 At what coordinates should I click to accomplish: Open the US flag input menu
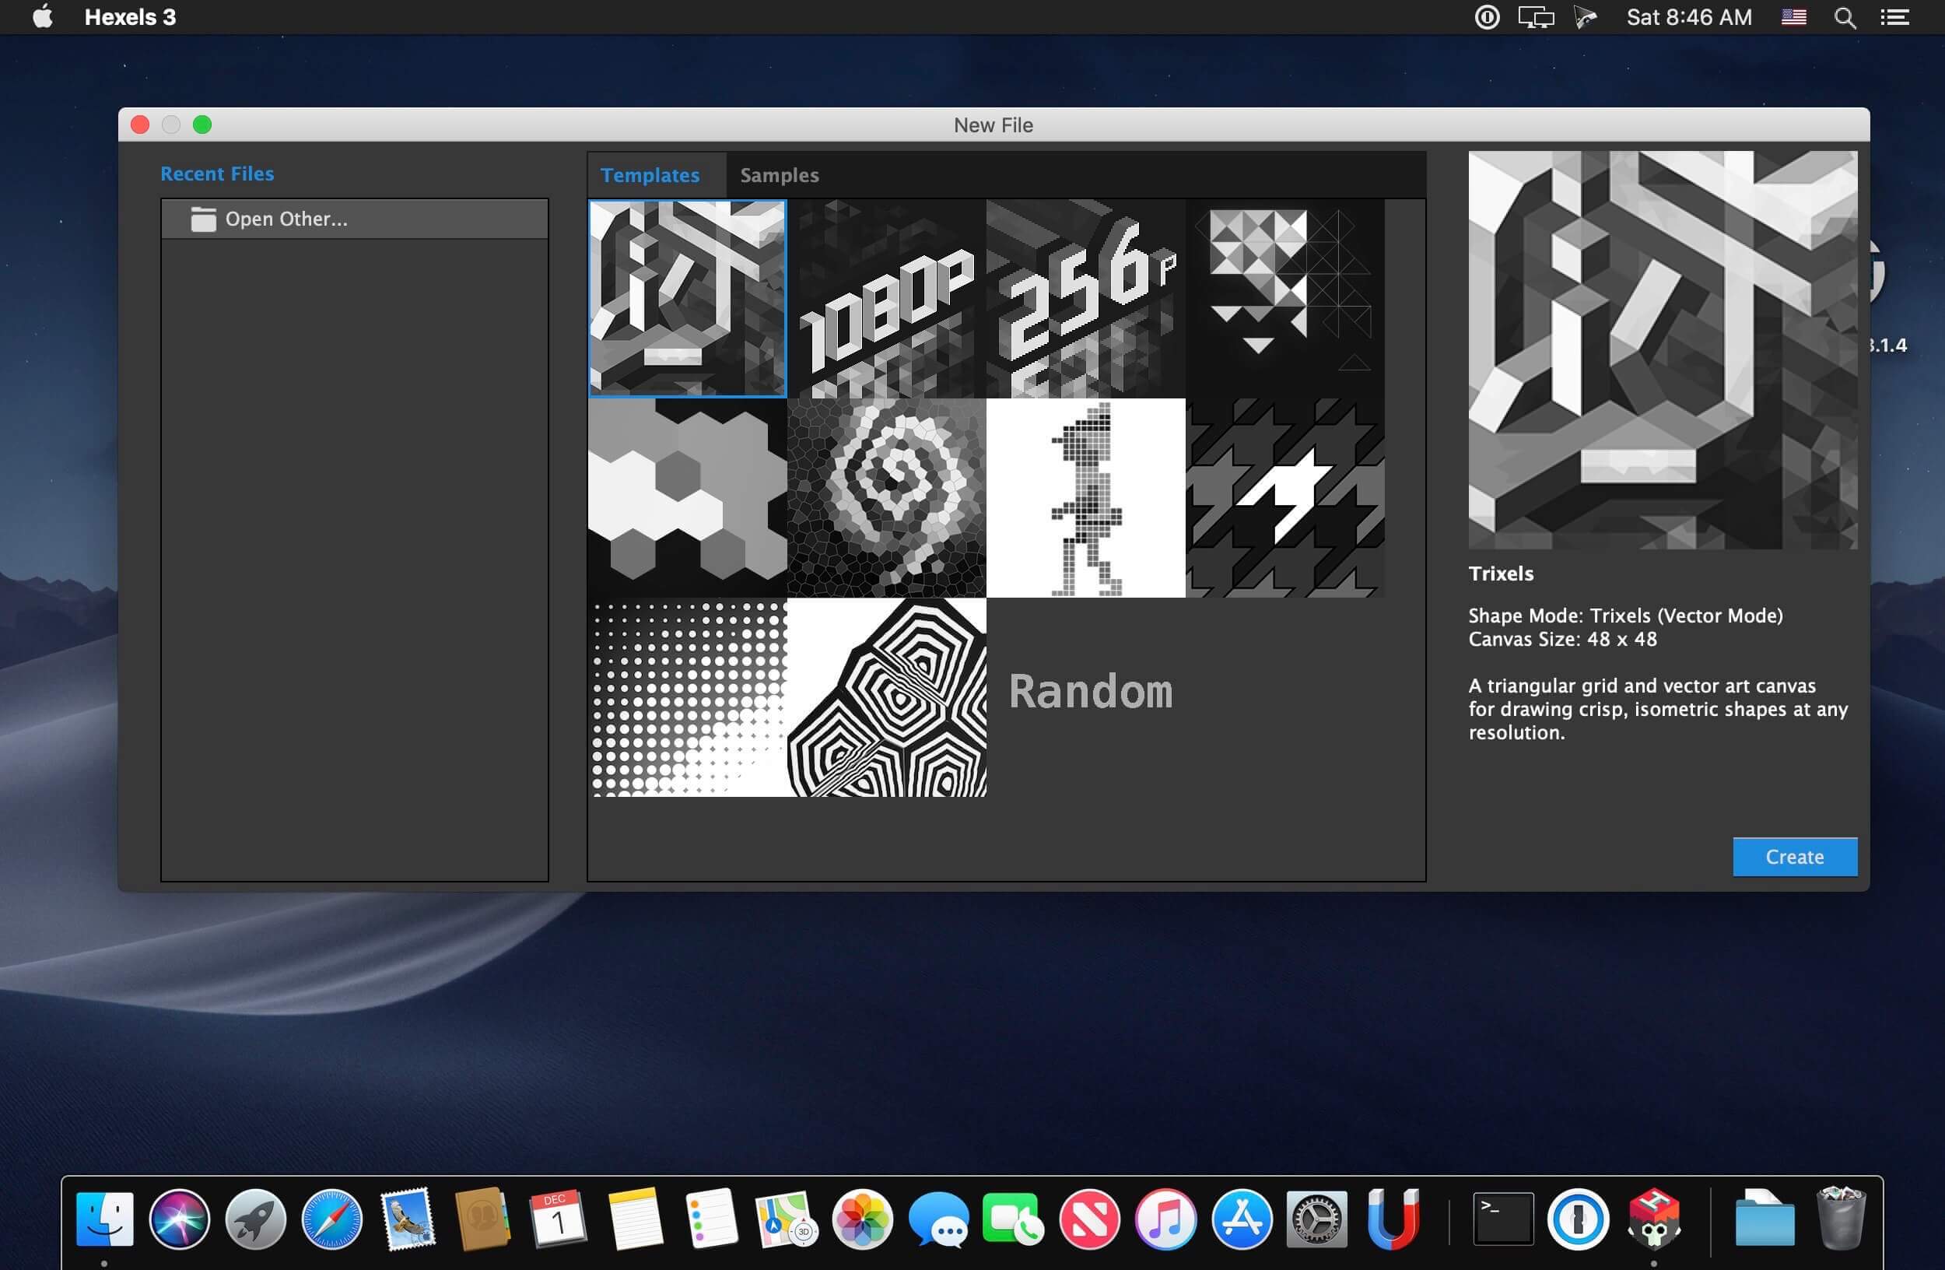1793,17
